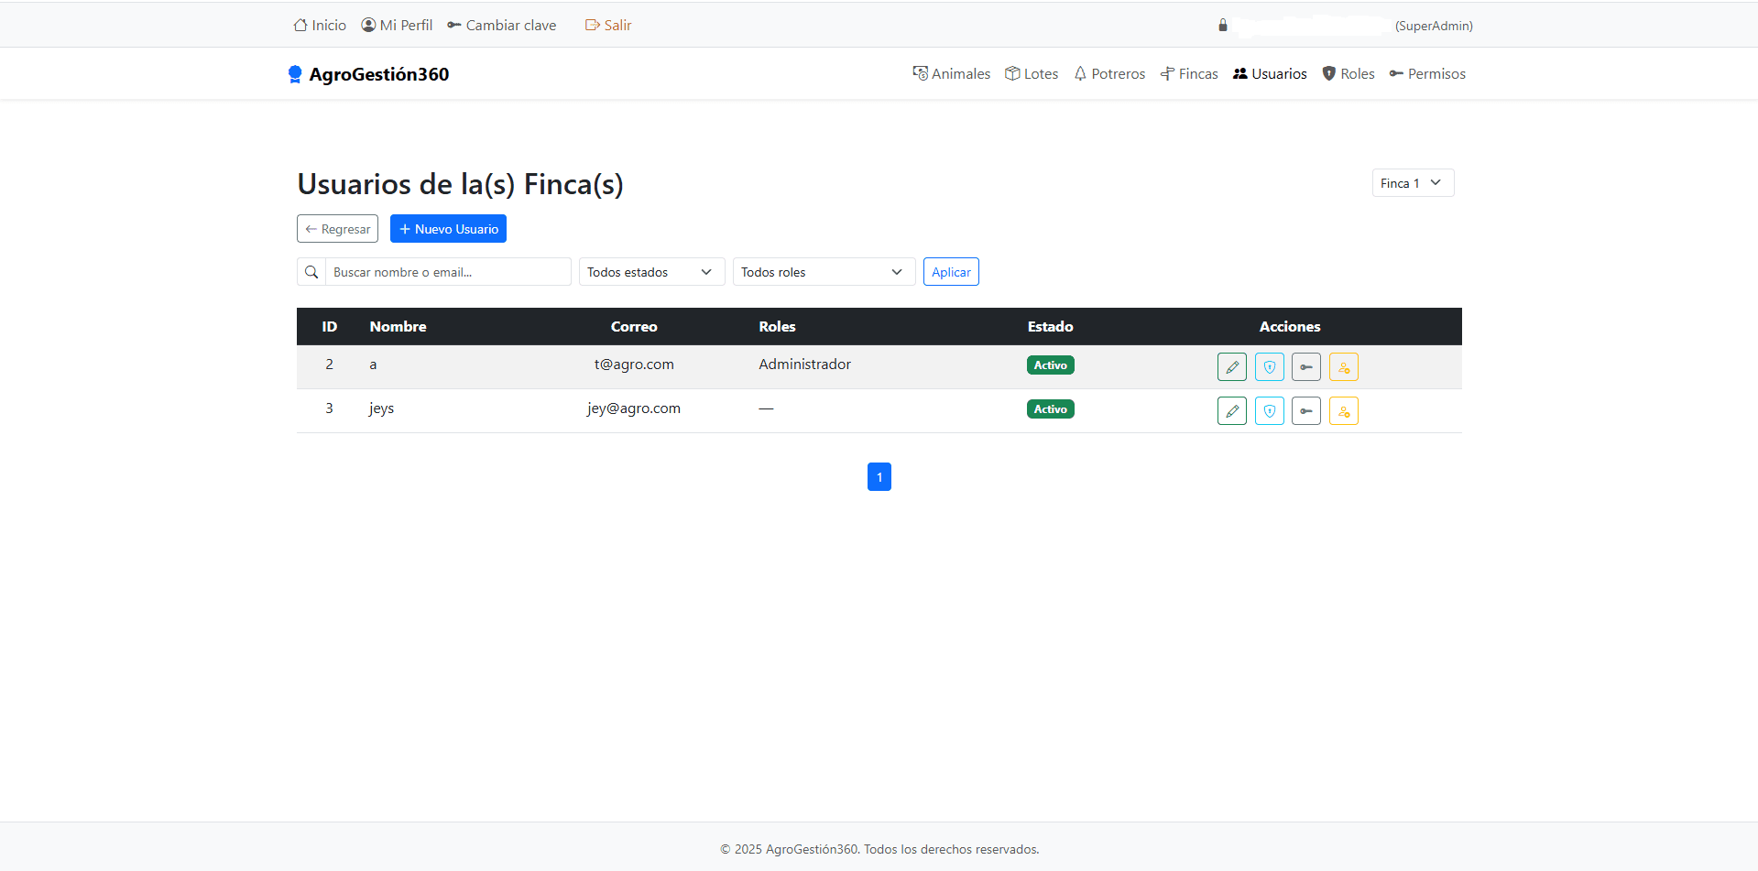Image resolution: width=1758 pixels, height=871 pixels.
Task: Click the search magnifier icon
Action: click(311, 271)
